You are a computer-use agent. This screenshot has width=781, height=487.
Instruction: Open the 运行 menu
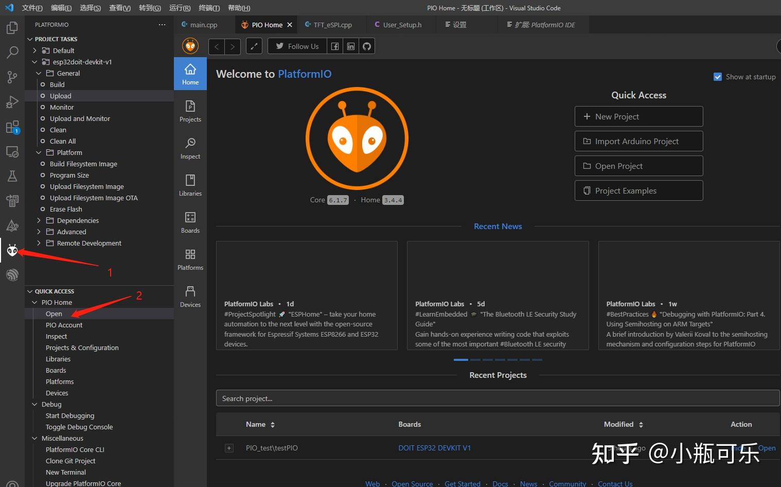pyautogui.click(x=179, y=8)
